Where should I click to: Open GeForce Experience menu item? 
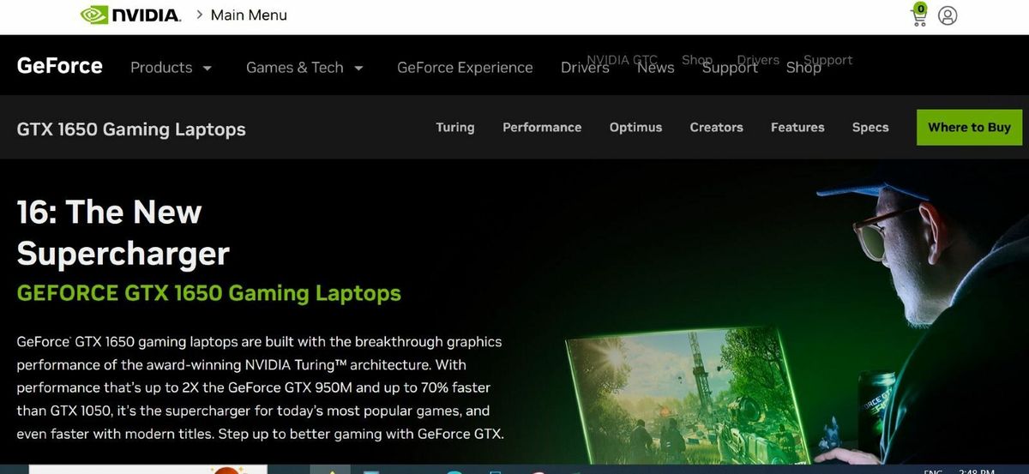pos(465,68)
